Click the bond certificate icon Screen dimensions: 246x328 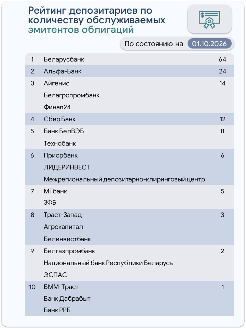point(209,20)
